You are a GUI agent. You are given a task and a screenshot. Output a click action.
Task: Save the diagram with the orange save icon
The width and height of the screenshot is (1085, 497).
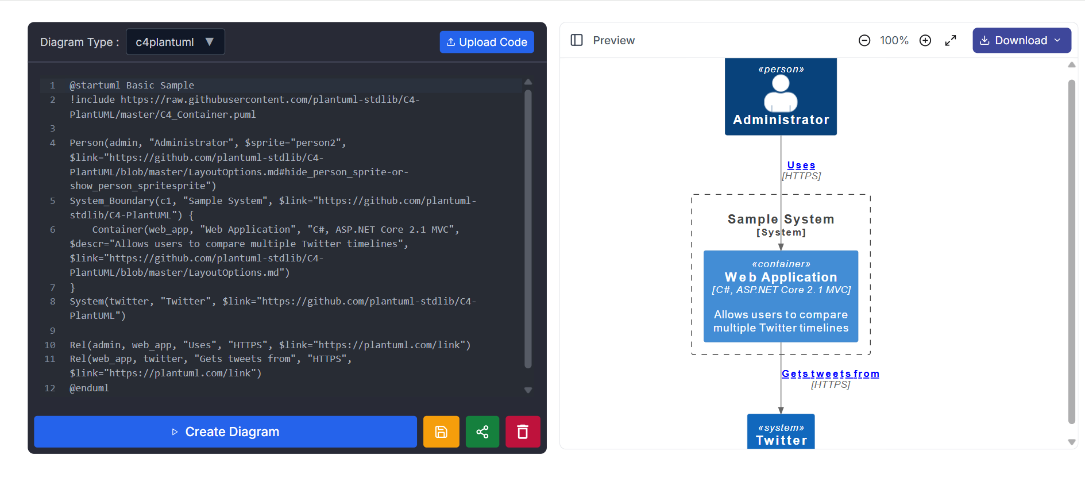[441, 431]
